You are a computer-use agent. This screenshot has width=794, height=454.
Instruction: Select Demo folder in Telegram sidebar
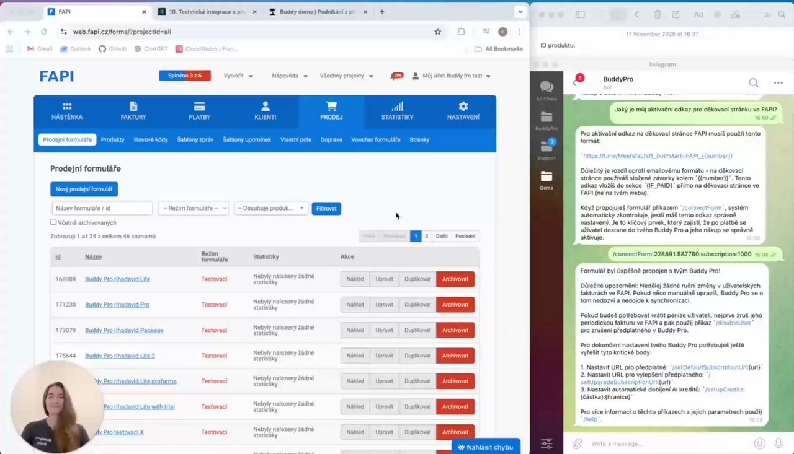[x=546, y=180]
